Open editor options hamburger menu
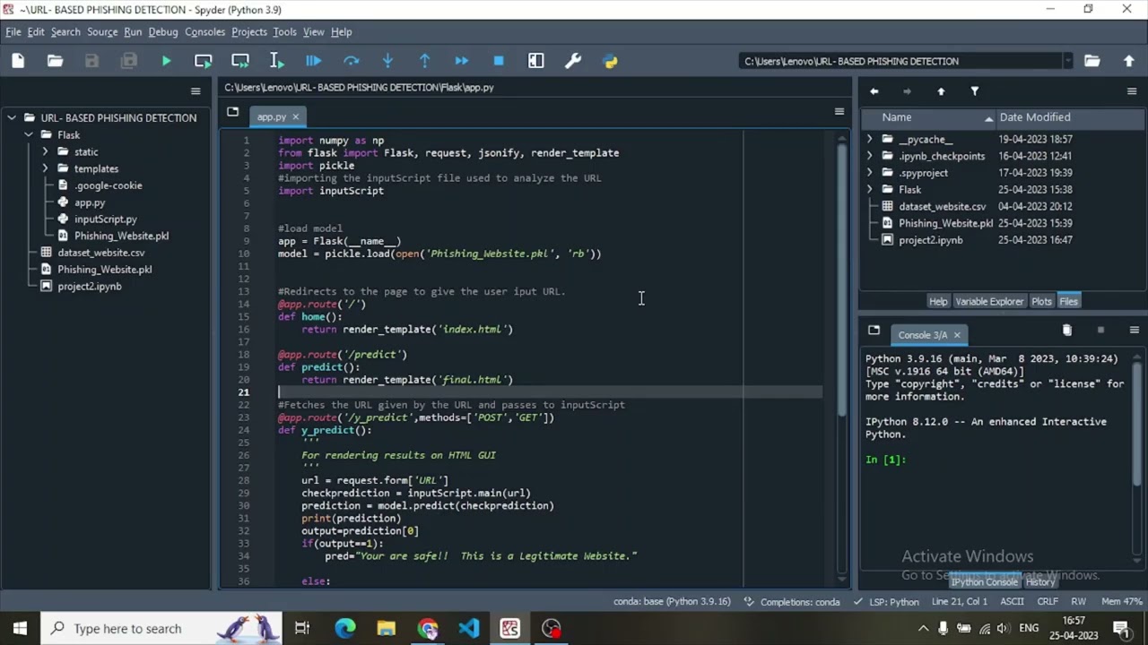The height and width of the screenshot is (645, 1148). point(839,112)
